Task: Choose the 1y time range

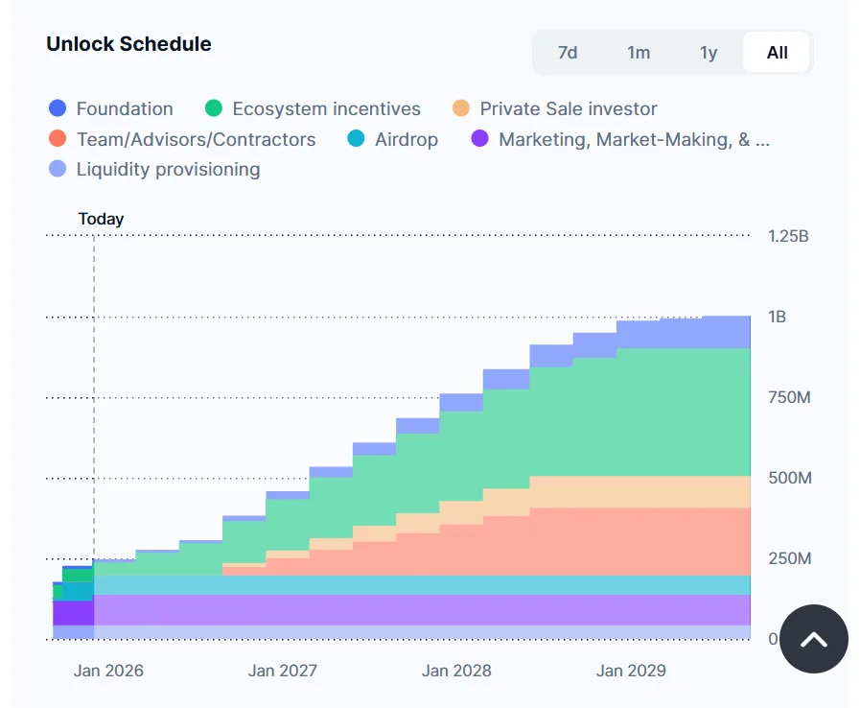Action: tap(709, 53)
